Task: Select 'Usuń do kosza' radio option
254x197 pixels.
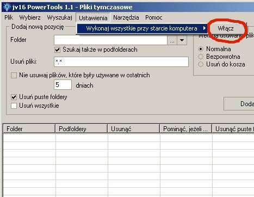Action: (201, 64)
